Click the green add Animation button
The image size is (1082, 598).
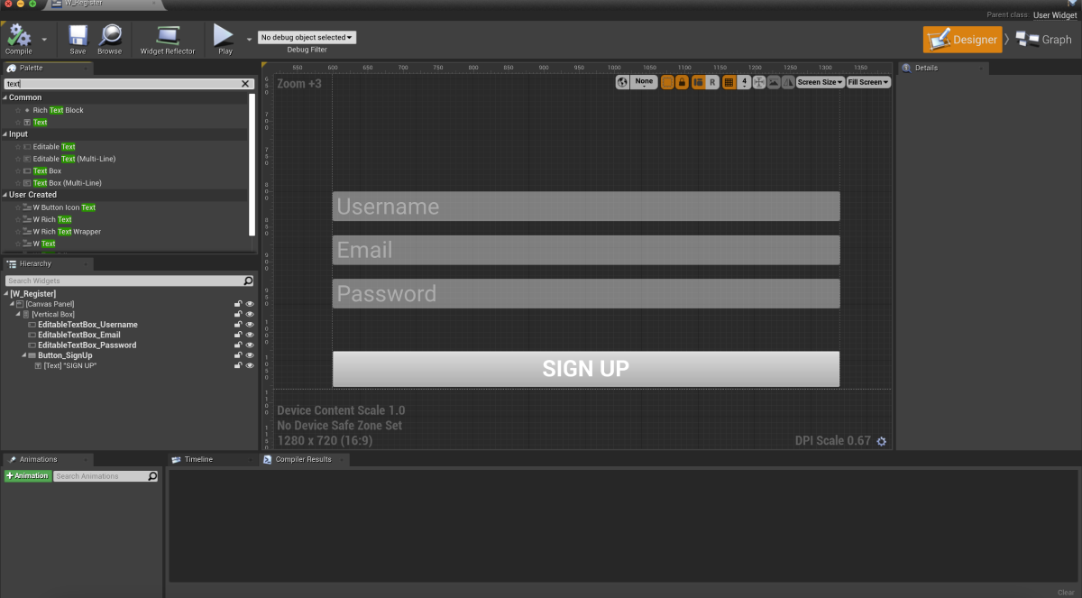(28, 476)
